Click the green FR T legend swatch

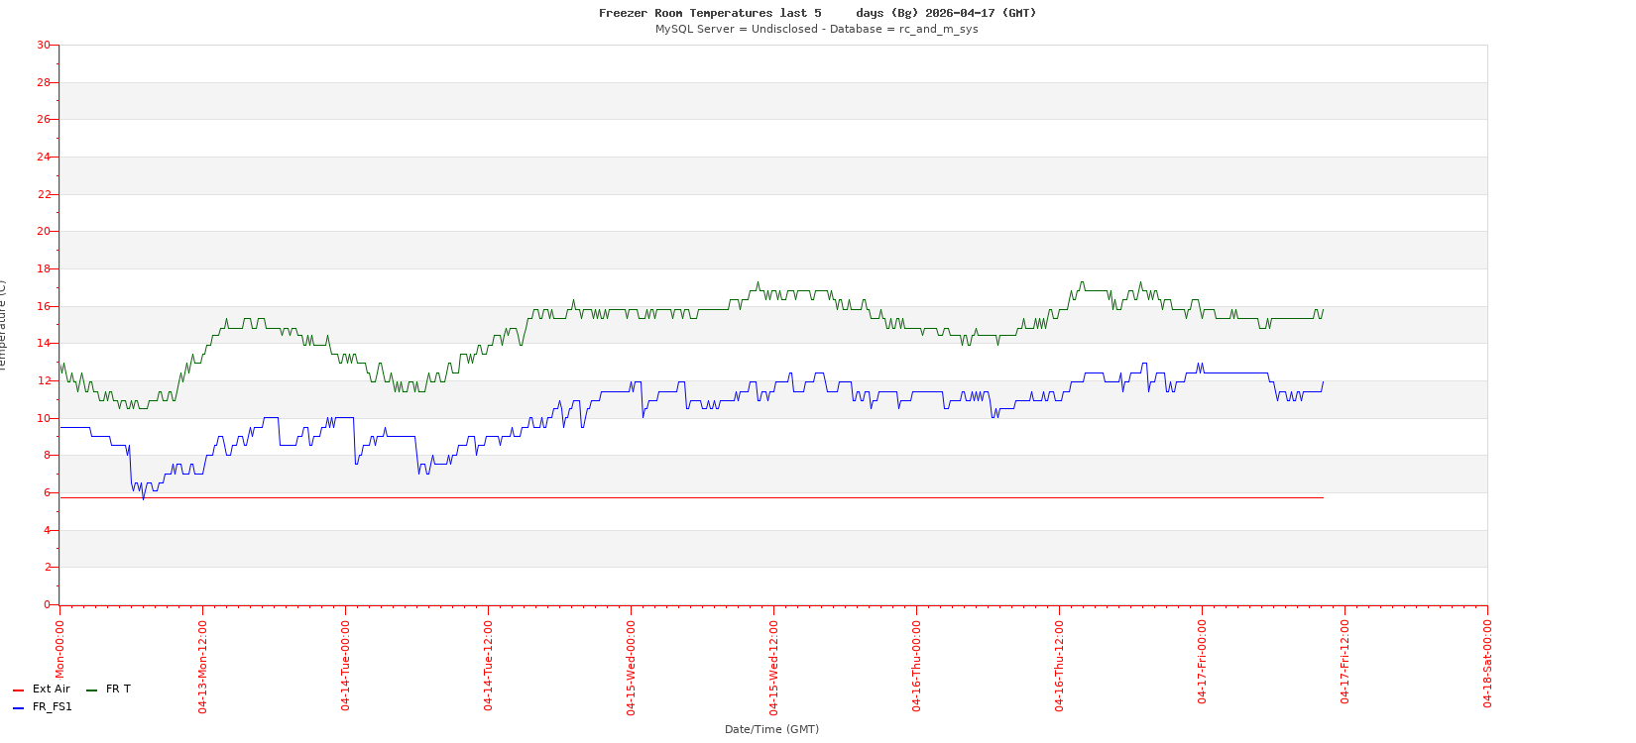[91, 690]
